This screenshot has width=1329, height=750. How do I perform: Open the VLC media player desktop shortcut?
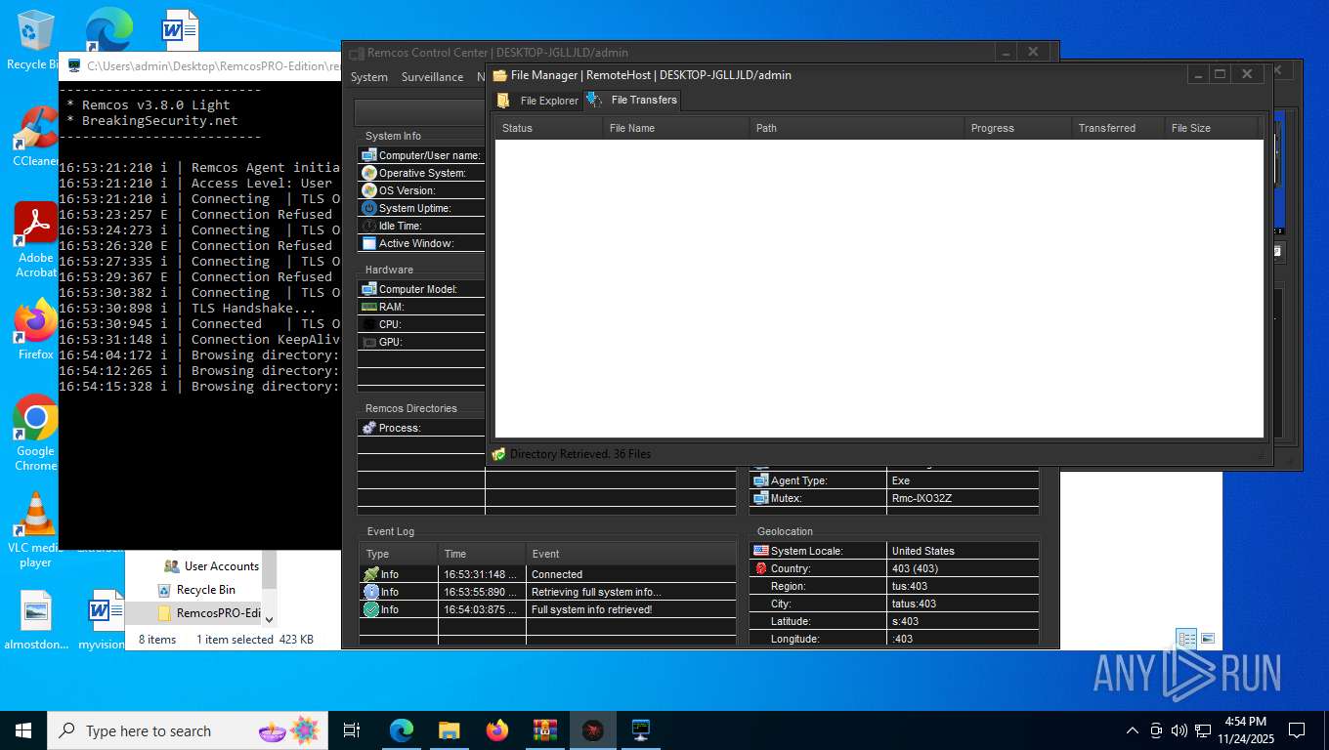coord(35,530)
